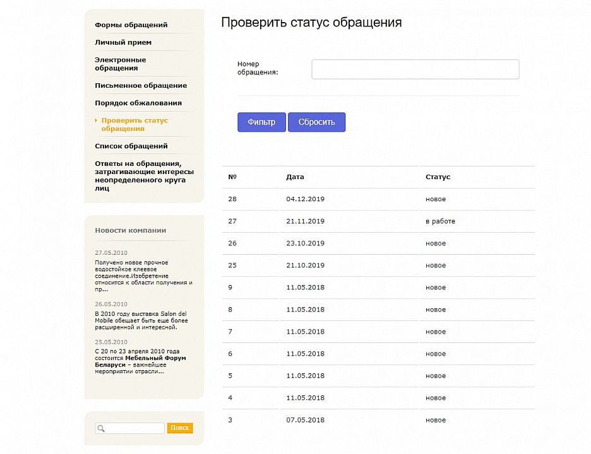Screen dimensions: 591x454
Task: Click the Дата column header
Action: (295, 177)
